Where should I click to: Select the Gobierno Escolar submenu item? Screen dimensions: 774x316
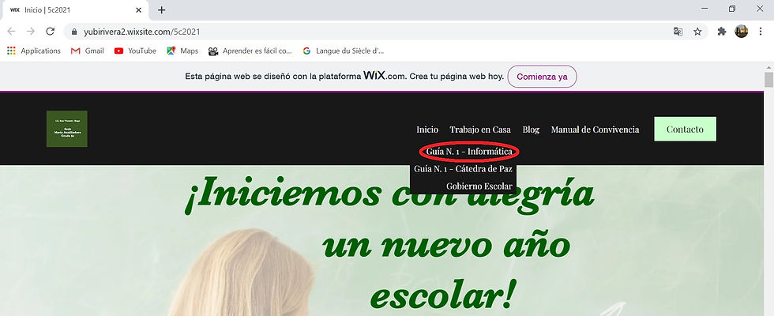[479, 186]
